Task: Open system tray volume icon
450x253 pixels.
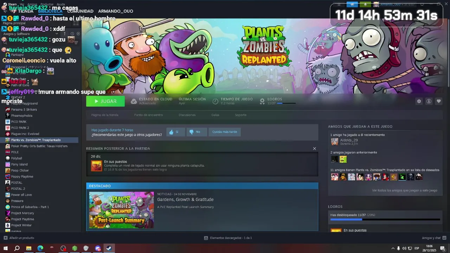Action: tap(404, 248)
